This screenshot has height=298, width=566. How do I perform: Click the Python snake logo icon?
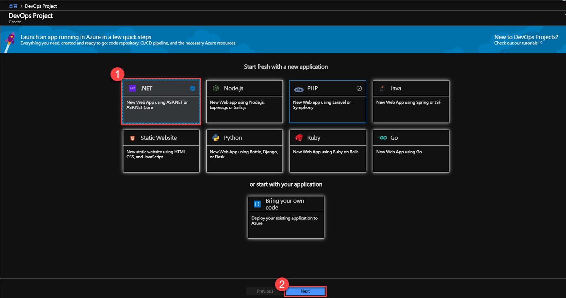[216, 138]
